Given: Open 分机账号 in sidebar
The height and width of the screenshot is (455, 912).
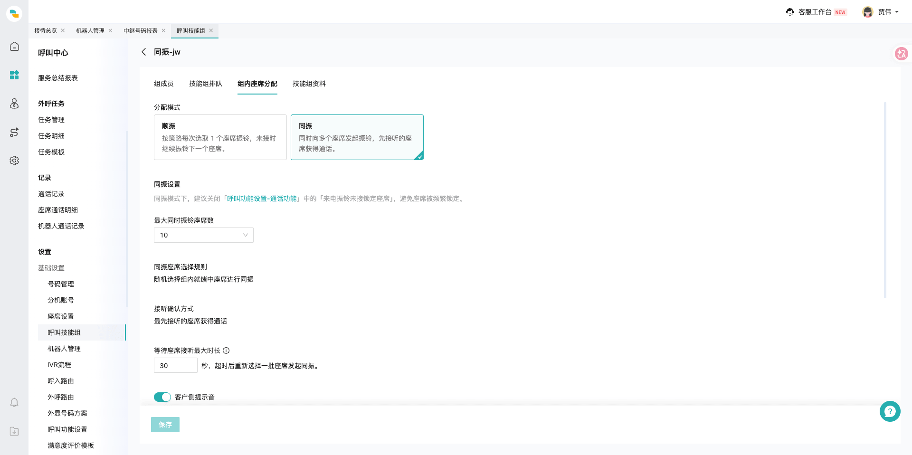Looking at the screenshot, I should click(x=61, y=300).
